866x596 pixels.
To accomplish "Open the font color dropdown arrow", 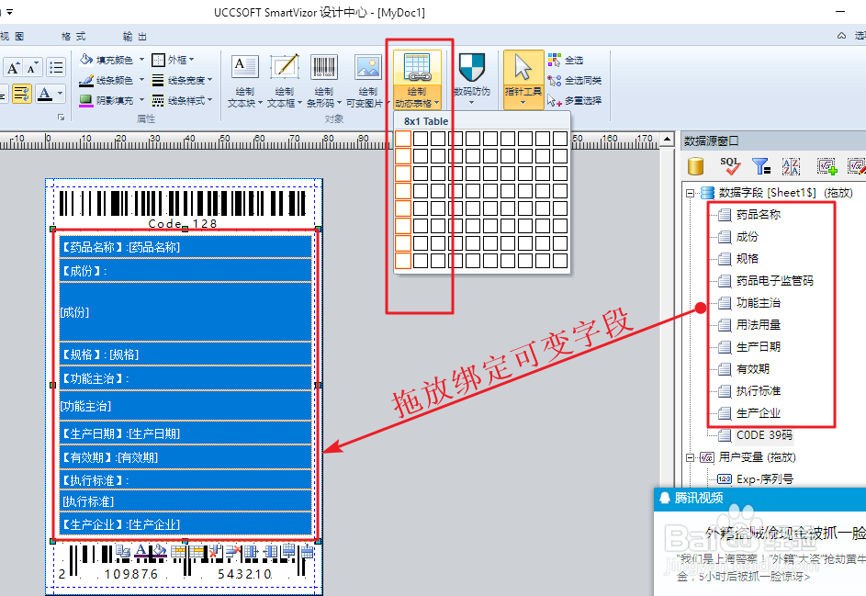I will pos(61,94).
